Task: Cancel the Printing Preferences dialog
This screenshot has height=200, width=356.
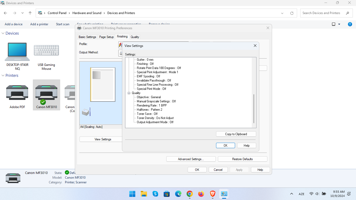Action: [x=218, y=170]
